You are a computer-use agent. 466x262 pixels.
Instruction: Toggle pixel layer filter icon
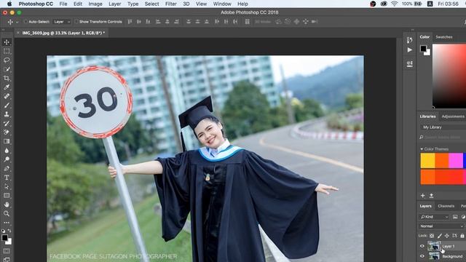455,217
